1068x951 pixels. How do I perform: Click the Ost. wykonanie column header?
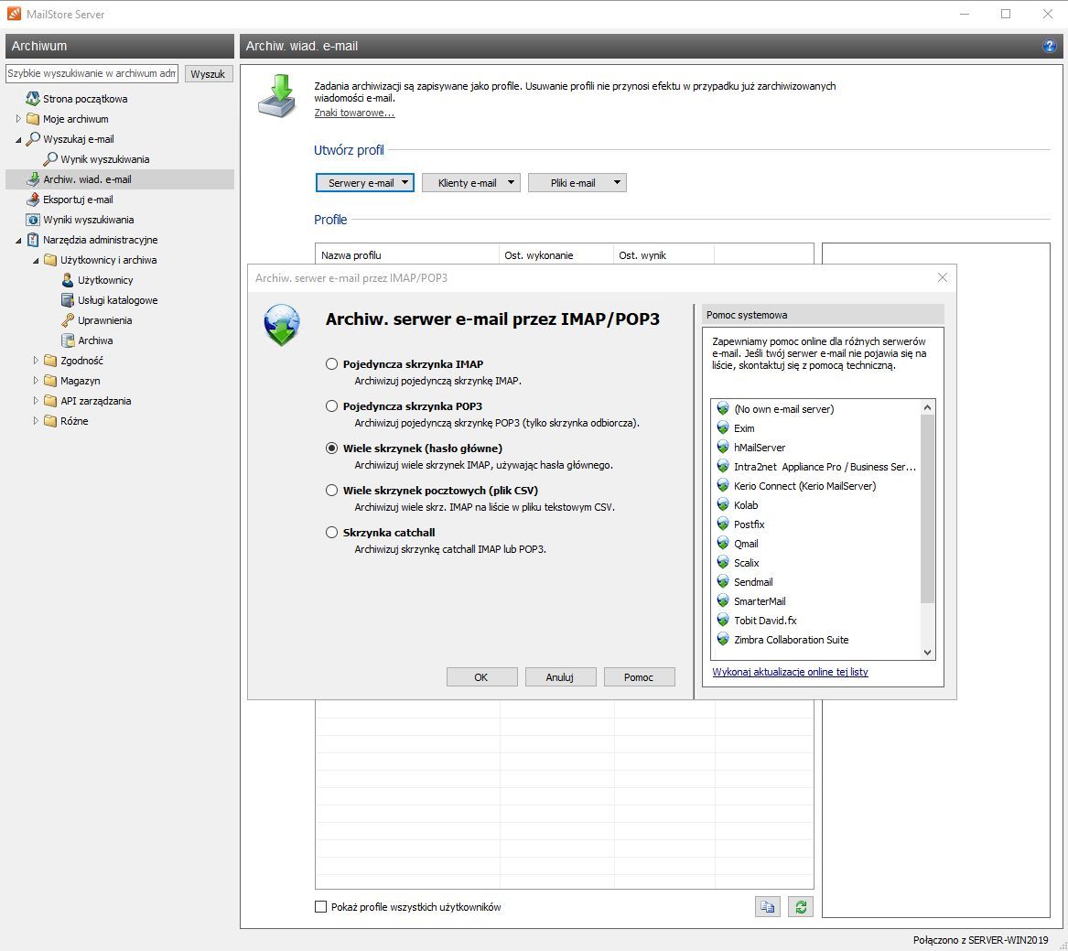coord(556,254)
